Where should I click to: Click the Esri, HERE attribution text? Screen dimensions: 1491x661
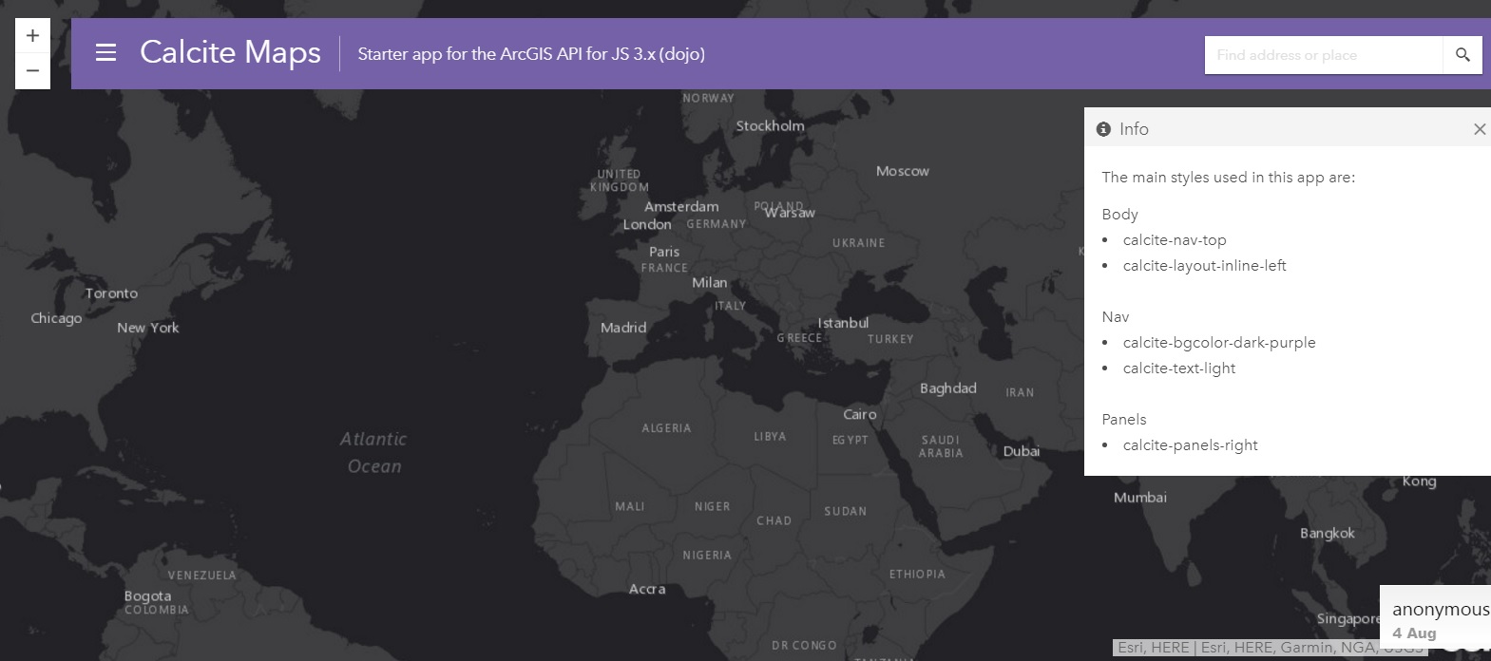1270,648
